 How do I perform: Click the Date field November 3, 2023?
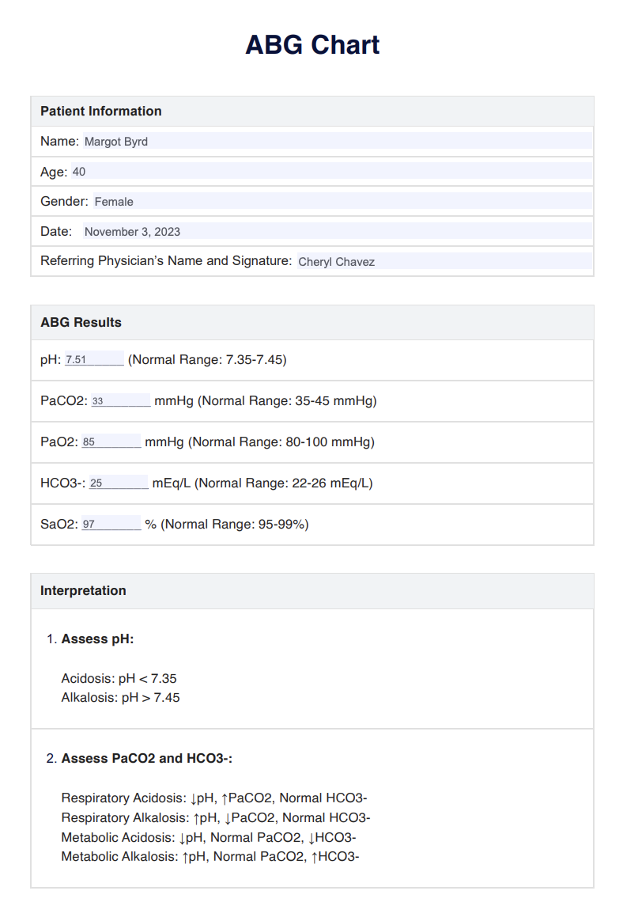(x=337, y=231)
